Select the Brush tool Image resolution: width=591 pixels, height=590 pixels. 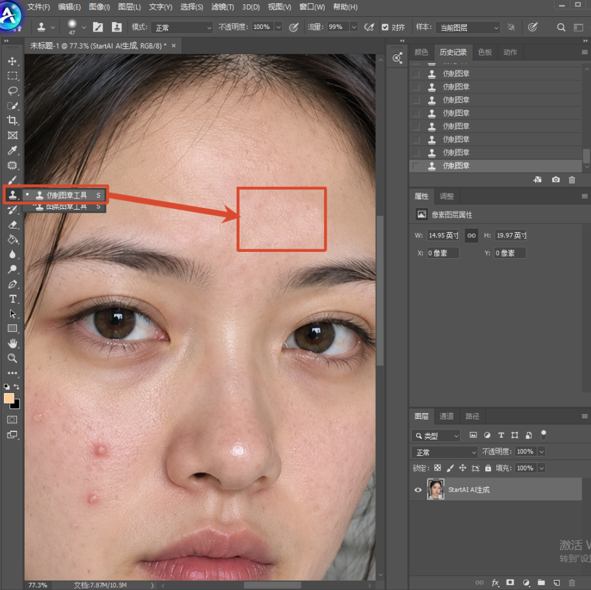[13, 180]
